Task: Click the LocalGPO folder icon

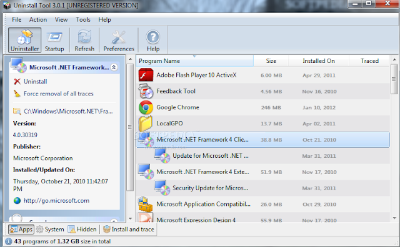Action: (x=146, y=123)
